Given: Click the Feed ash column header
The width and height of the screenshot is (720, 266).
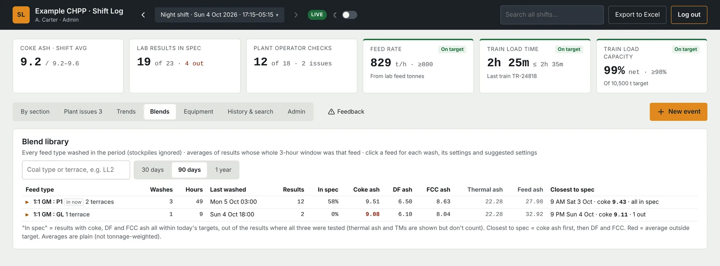Looking at the screenshot, I should coord(530,190).
